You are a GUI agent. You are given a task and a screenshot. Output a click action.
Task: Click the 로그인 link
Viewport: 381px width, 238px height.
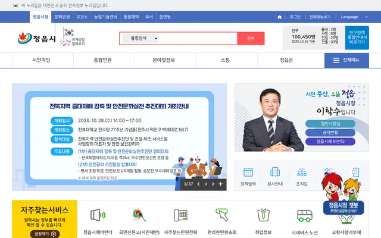(x=295, y=17)
